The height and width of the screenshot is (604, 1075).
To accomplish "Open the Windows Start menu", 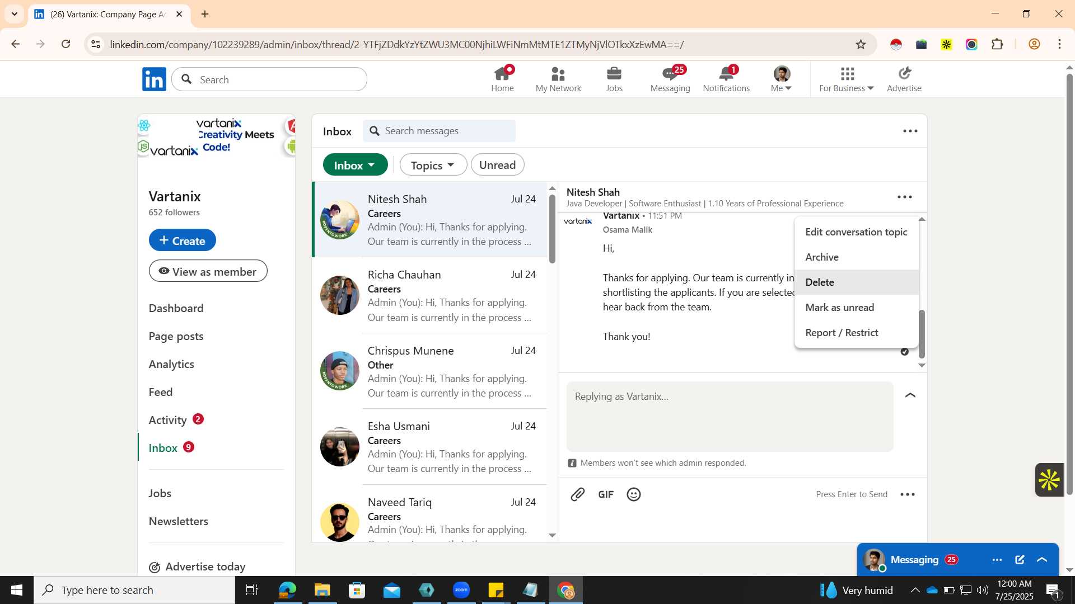I will click(x=17, y=590).
